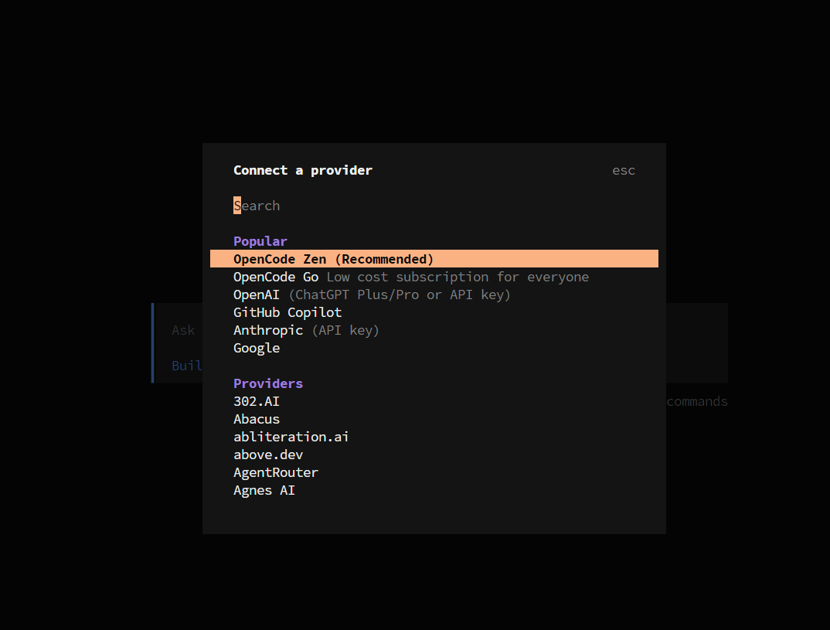Choose OpenCode Go subscription provider
This screenshot has height=630, width=830.
click(434, 277)
